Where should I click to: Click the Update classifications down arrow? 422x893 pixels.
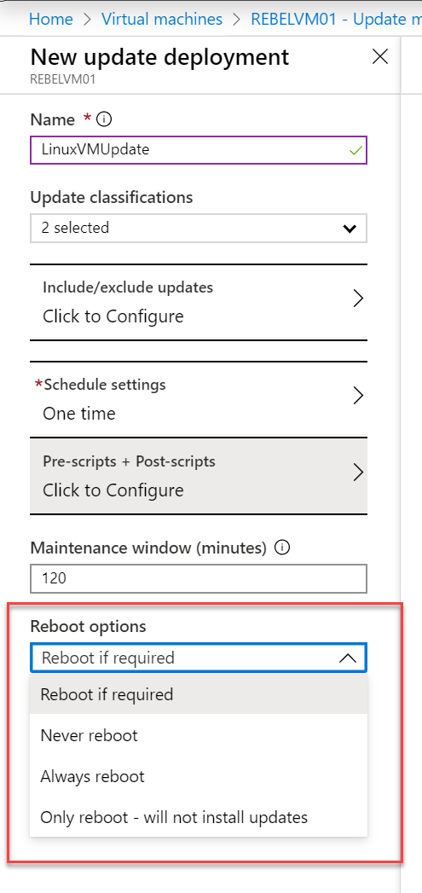(349, 229)
